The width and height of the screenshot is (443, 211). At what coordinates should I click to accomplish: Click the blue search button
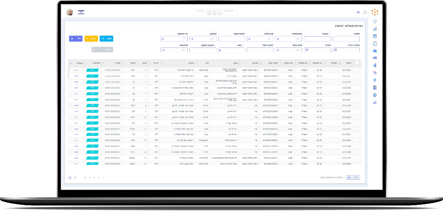coord(106,39)
